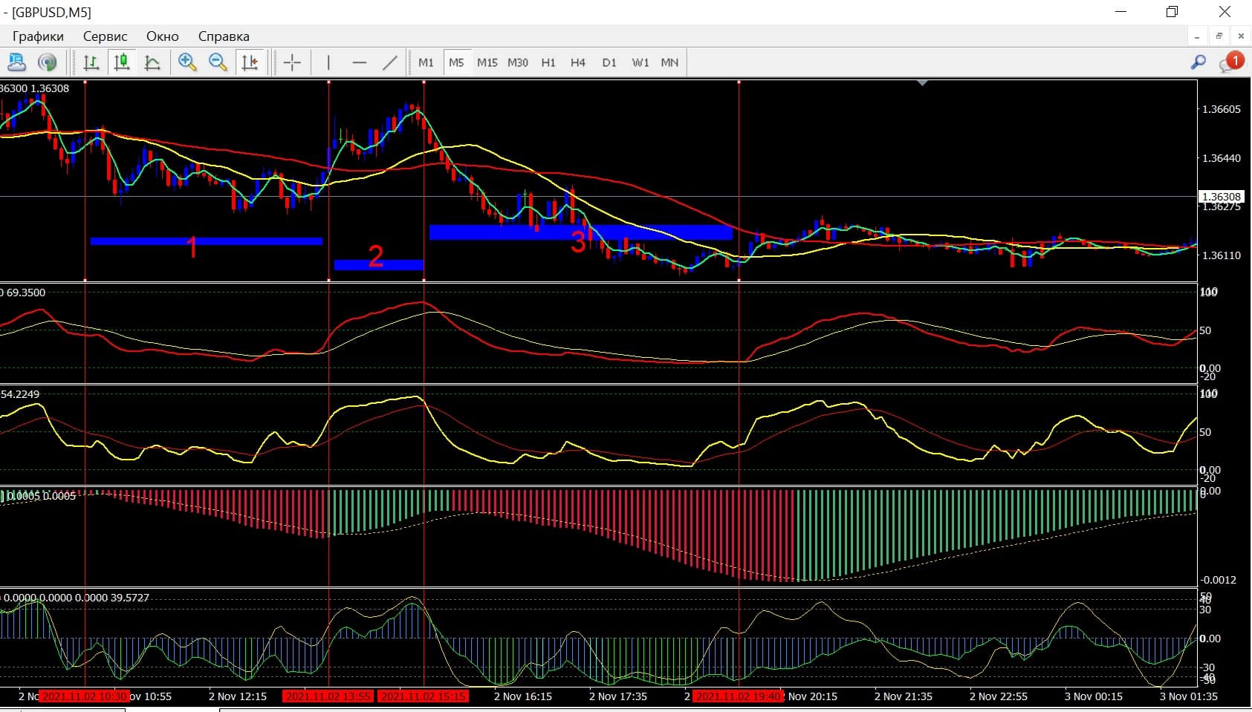Select the vertical line drawing tool

click(x=328, y=62)
